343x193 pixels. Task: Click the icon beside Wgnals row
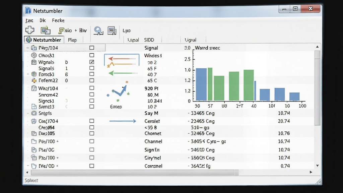point(34,62)
